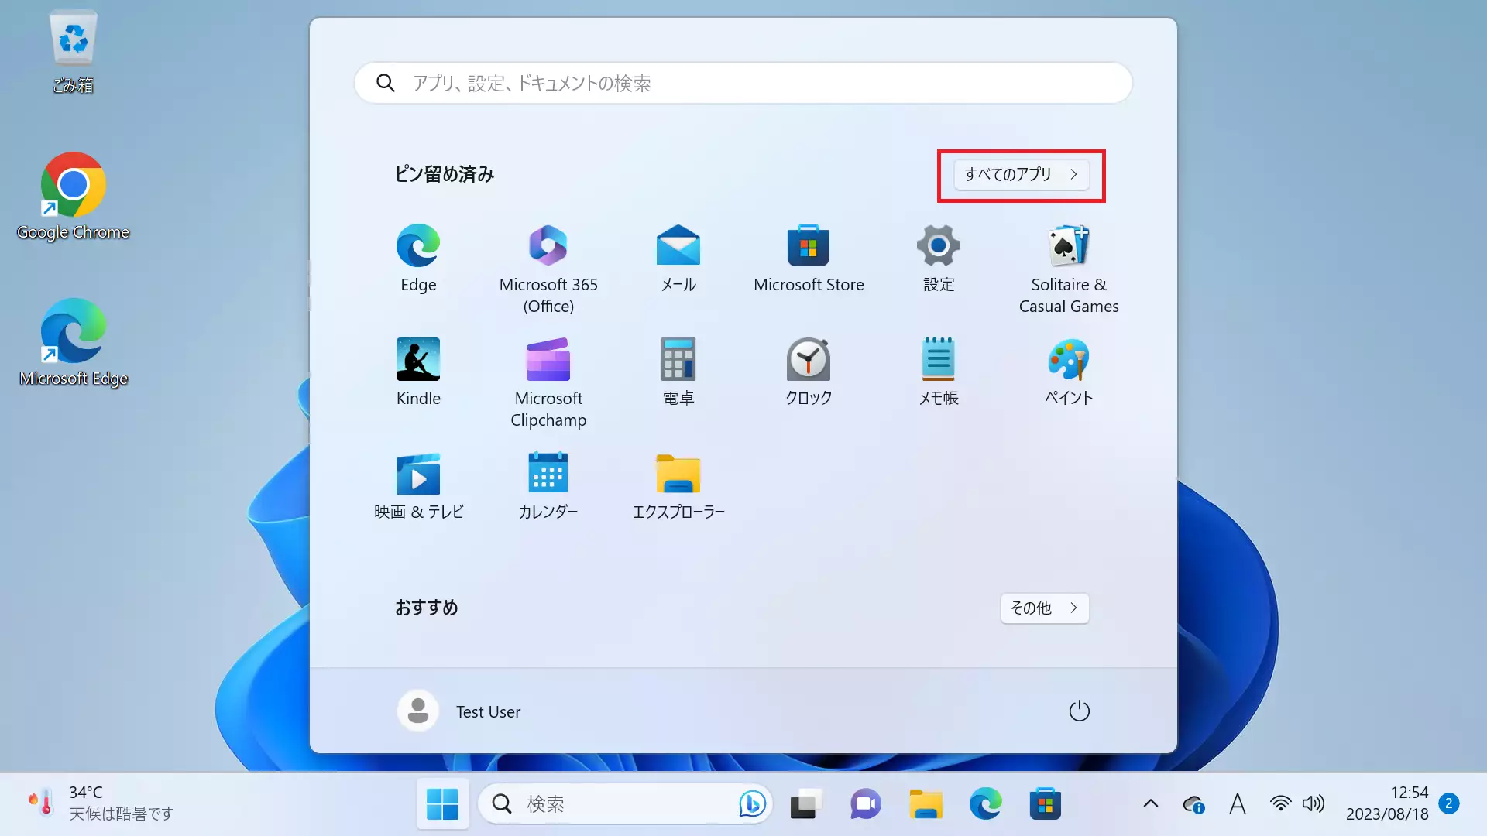Open the notification badge showing 2
1487x836 pixels.
click(1448, 803)
